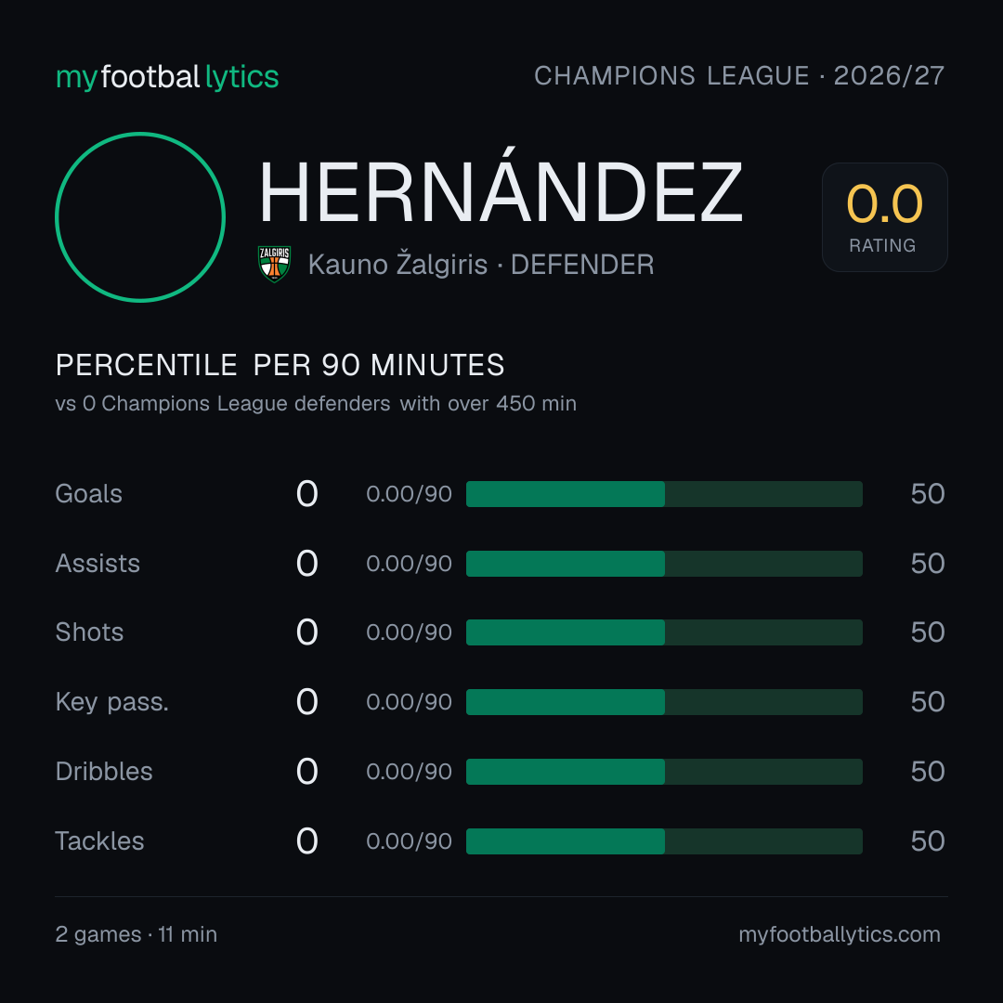Click the 0.0 rating badge
This screenshot has height=1003, width=1003.
(885, 216)
